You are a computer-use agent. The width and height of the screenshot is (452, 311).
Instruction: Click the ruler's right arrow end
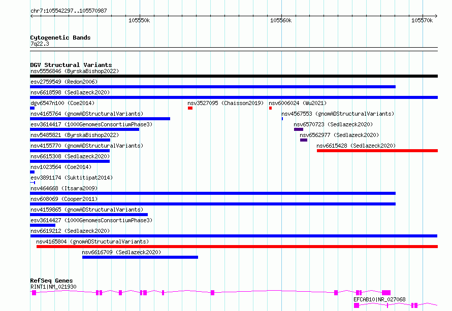click(x=436, y=16)
